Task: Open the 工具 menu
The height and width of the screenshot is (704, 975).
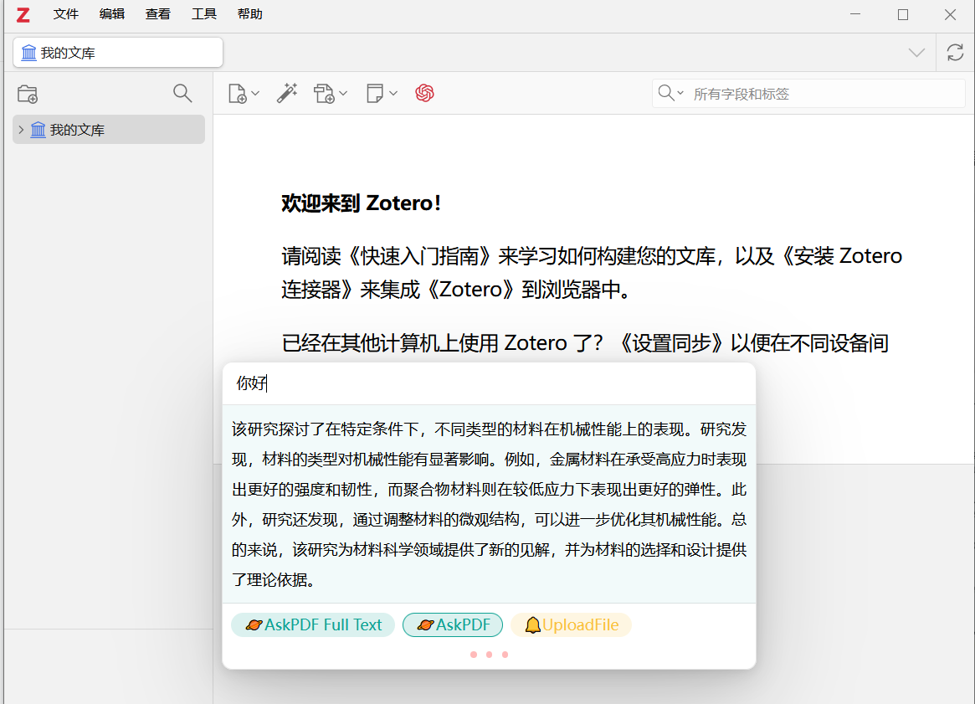Action: (x=203, y=14)
